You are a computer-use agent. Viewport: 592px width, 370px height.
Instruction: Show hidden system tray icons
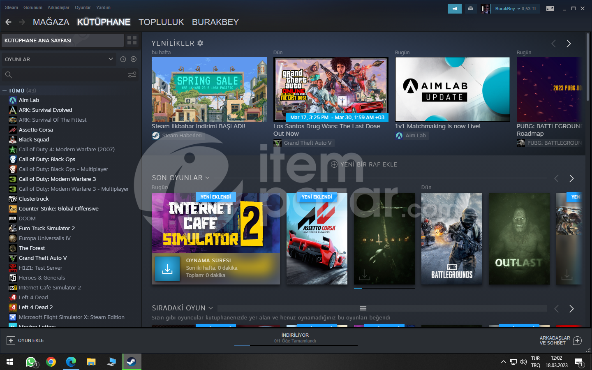point(503,362)
